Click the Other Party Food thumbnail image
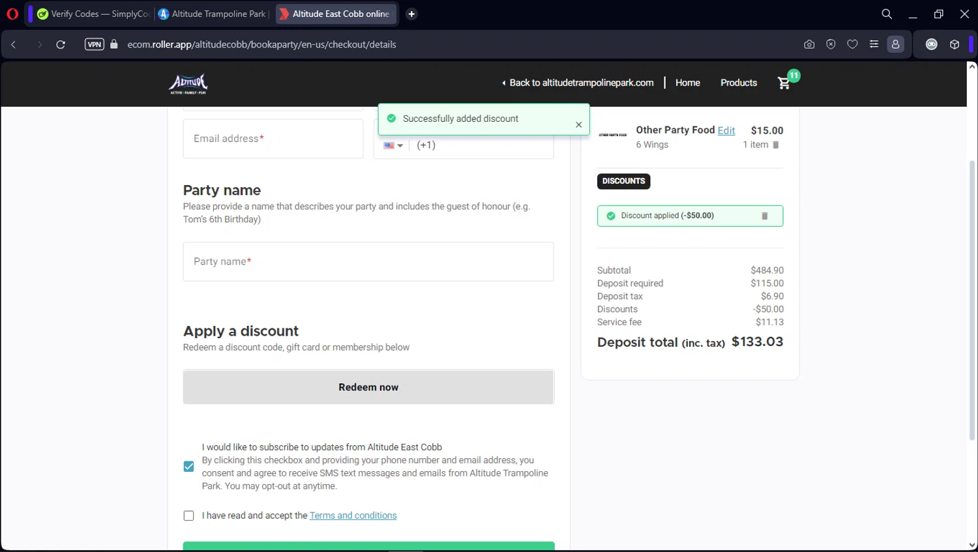The height and width of the screenshot is (552, 978). coord(613,135)
